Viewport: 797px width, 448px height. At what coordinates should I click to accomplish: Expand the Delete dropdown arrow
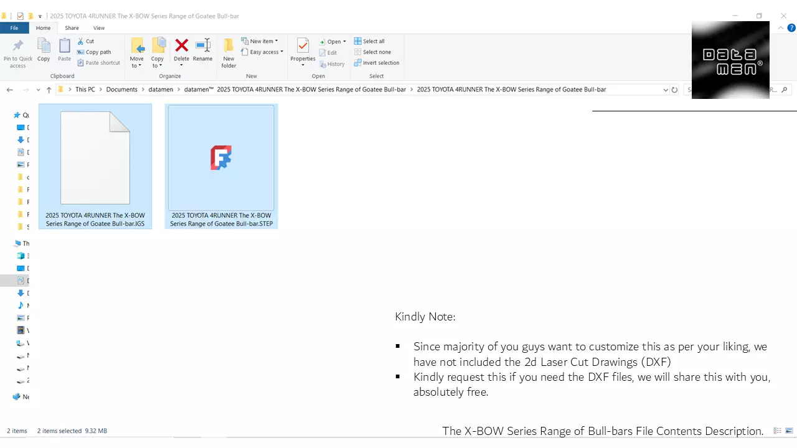click(x=181, y=65)
